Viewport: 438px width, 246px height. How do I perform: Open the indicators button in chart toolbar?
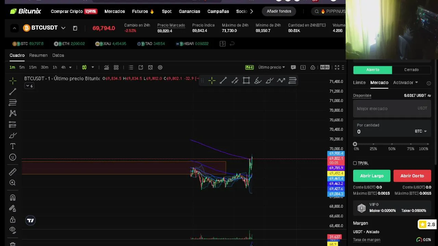pos(106,67)
